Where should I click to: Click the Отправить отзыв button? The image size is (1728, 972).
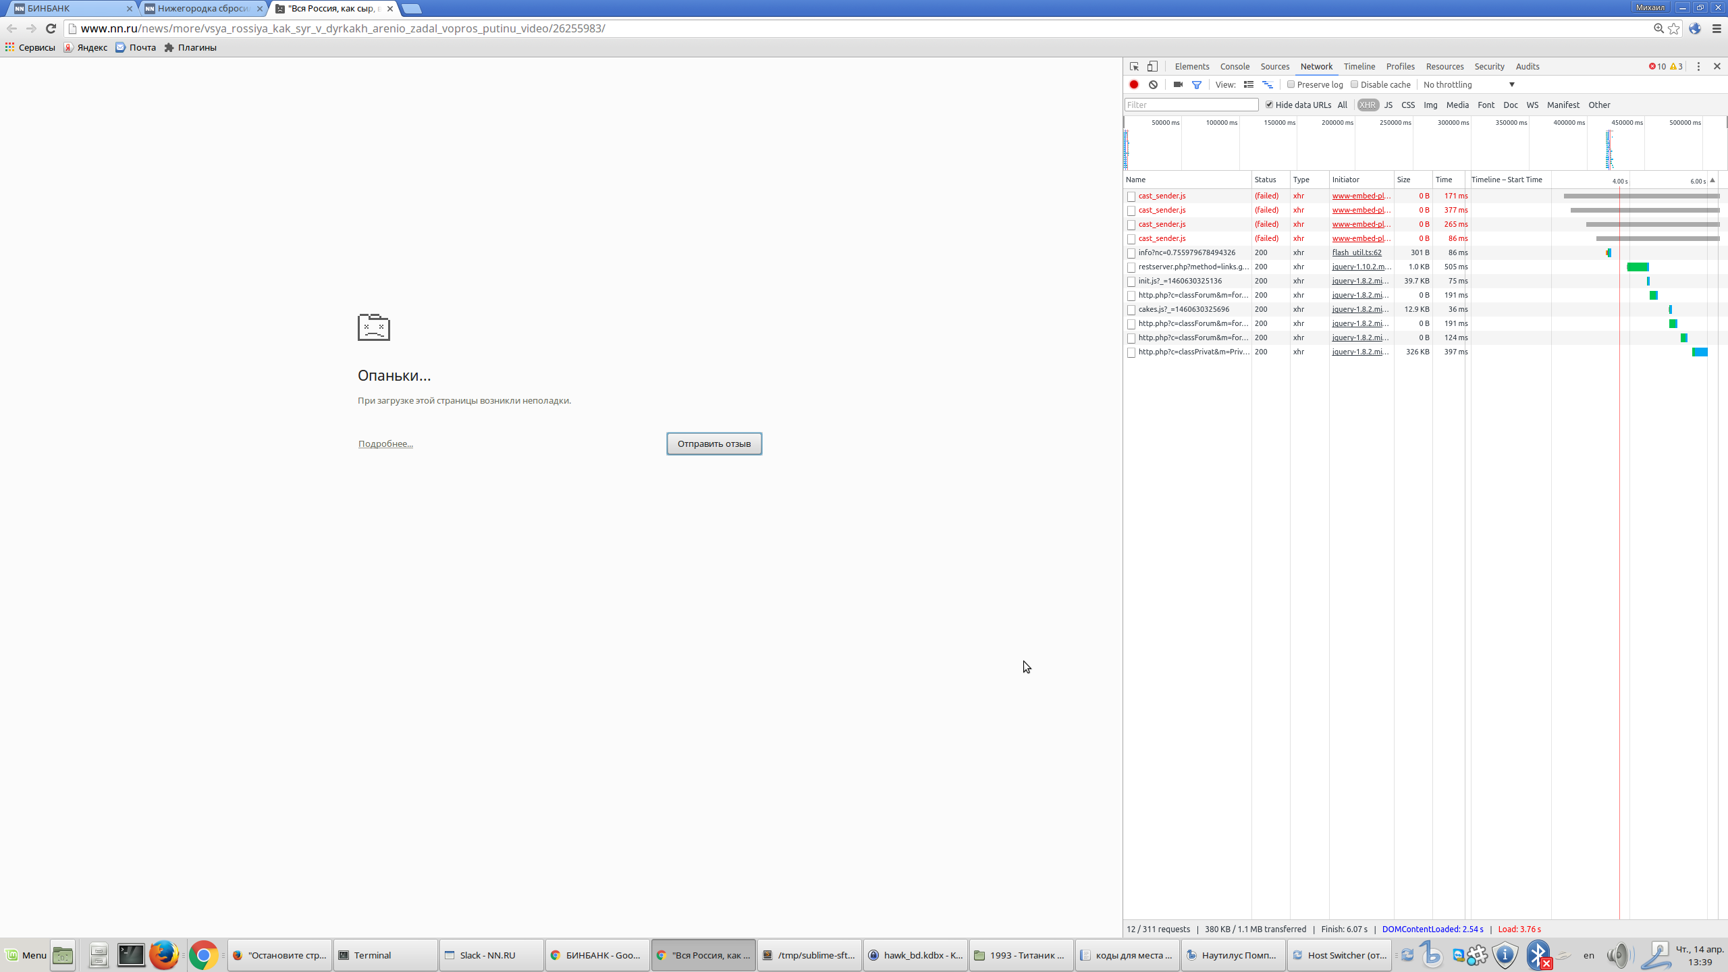(x=713, y=443)
